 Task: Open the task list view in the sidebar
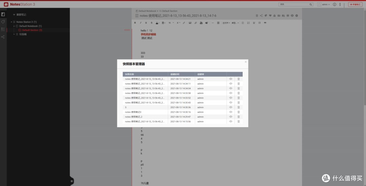(3, 29)
